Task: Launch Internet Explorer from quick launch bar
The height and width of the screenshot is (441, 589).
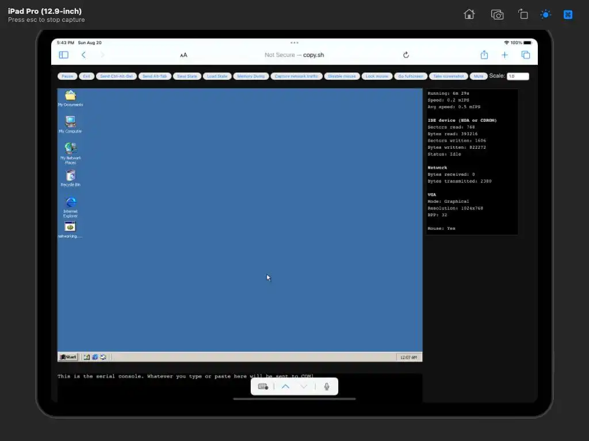Action: 95,357
